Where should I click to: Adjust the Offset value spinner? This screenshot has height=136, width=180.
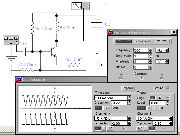point(150,67)
